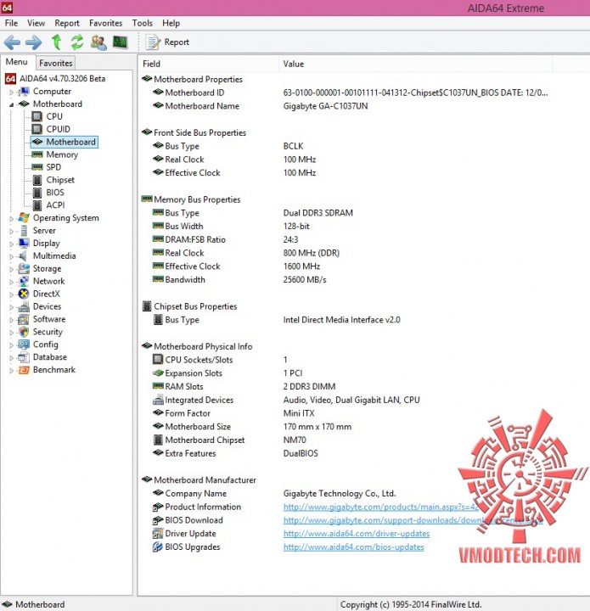
Task: Select the Motherboard ID row
Action: (350, 92)
